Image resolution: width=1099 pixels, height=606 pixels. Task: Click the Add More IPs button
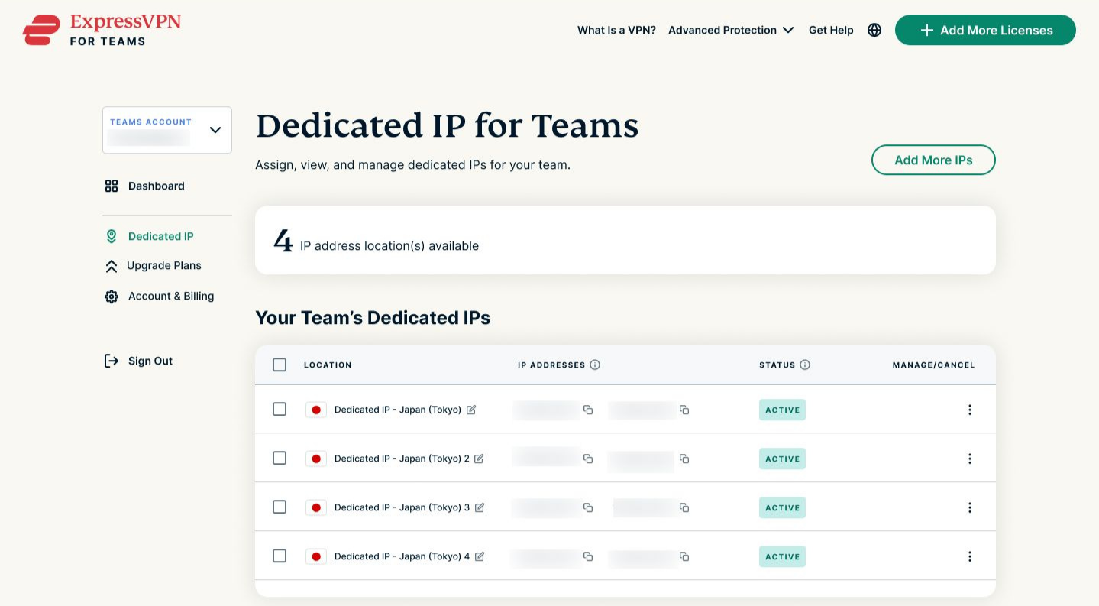coord(933,160)
